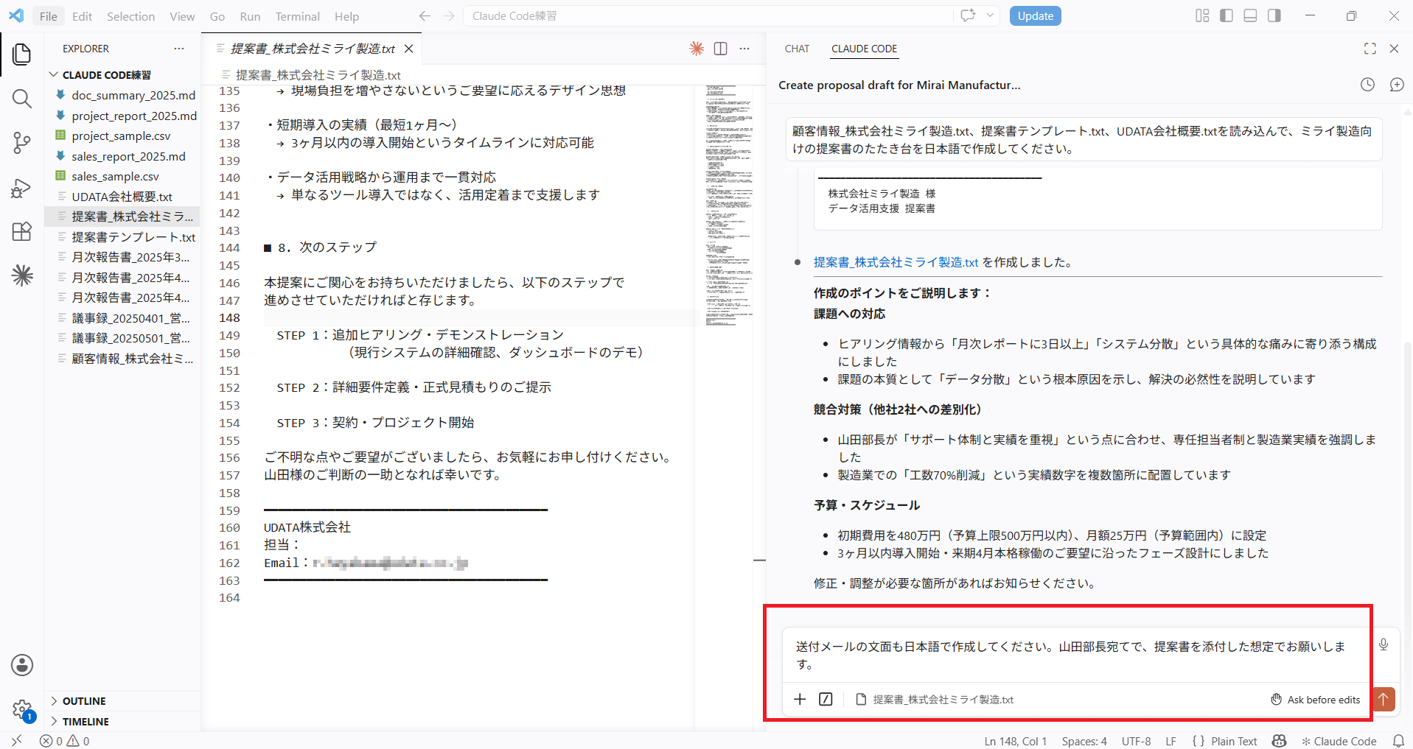Click the command center search box
Screen dimensions: 1413x749
pos(708,16)
